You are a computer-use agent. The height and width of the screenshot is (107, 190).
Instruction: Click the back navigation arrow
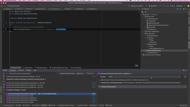pos(2,6)
